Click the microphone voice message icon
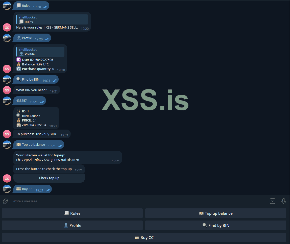The width and height of the screenshot is (290, 244). pos(283,201)
